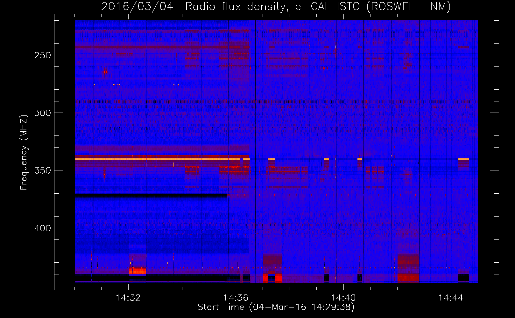Click the 14:32 time tick label

point(128,298)
